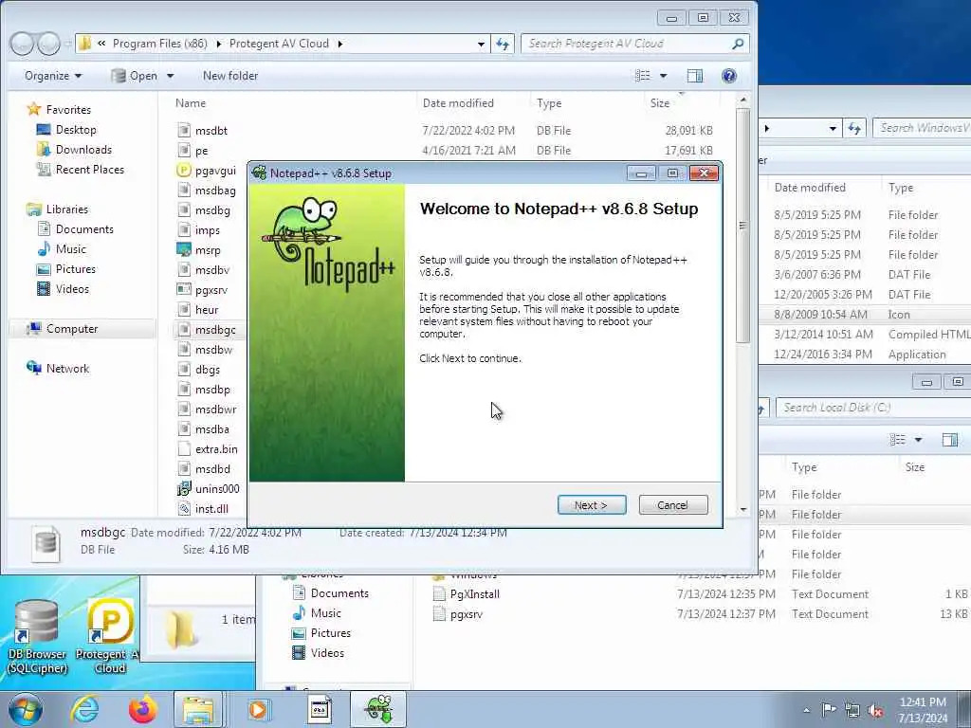This screenshot has width=971, height=728.
Task: Open the Action Center flag icon
Action: tap(829, 710)
